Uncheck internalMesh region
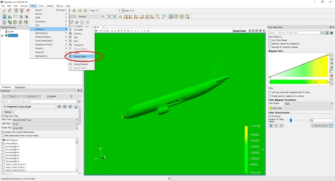This screenshot has height=181, width=335. (x=3, y=143)
